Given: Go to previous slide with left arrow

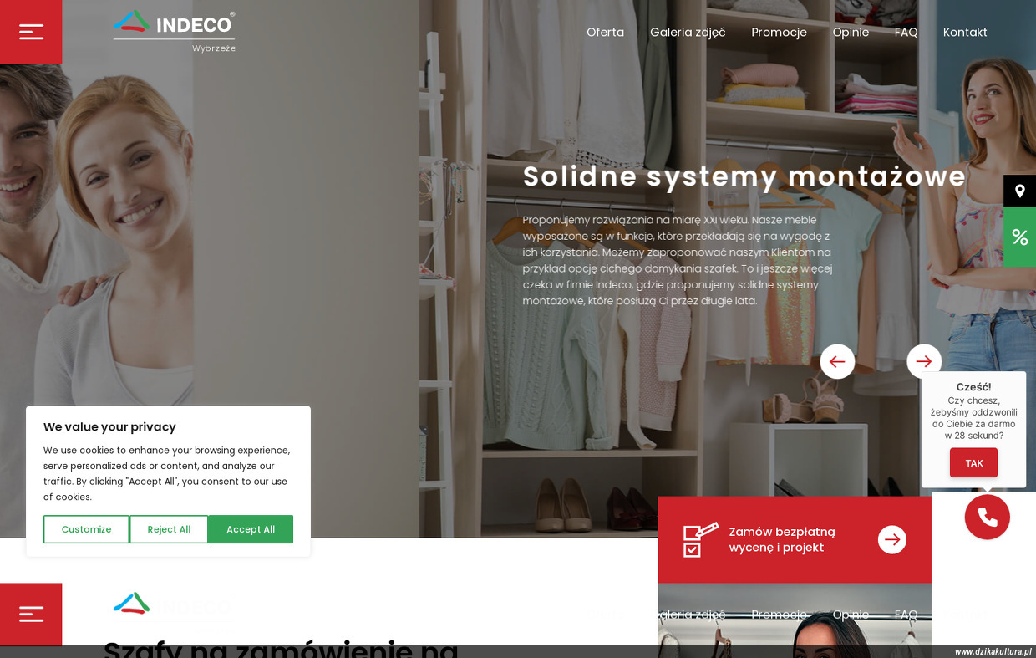Looking at the screenshot, I should click(x=837, y=361).
